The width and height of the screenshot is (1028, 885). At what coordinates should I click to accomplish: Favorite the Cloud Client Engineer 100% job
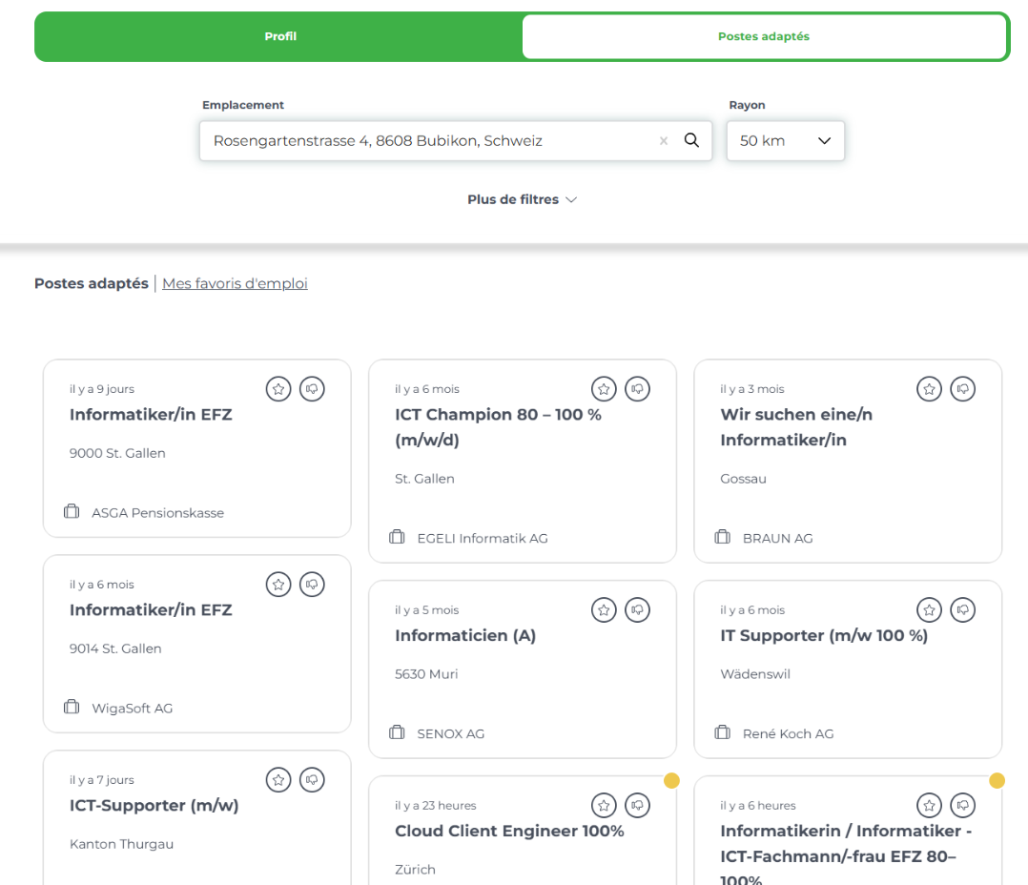click(x=604, y=806)
